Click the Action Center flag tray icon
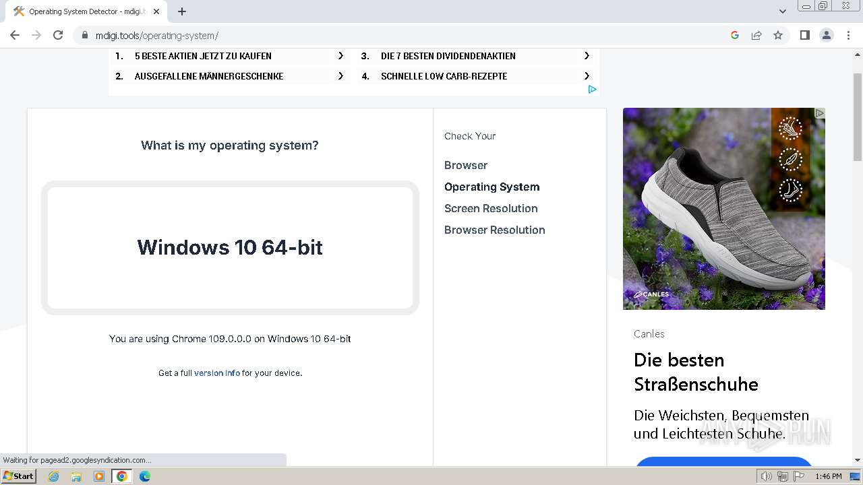This screenshot has width=863, height=485. [799, 476]
